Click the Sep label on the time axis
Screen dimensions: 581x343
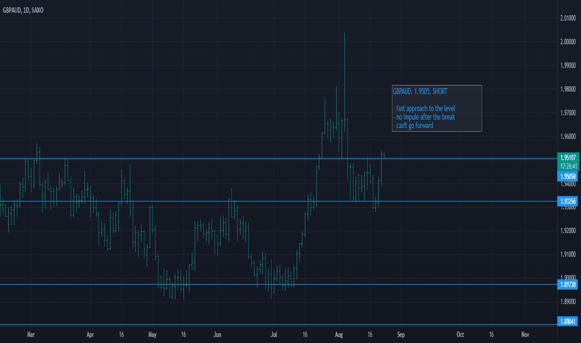[x=401, y=334]
